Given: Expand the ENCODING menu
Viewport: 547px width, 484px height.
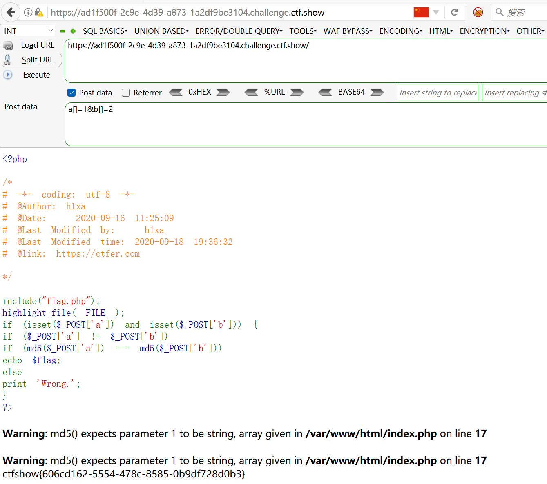Looking at the screenshot, I should [400, 31].
